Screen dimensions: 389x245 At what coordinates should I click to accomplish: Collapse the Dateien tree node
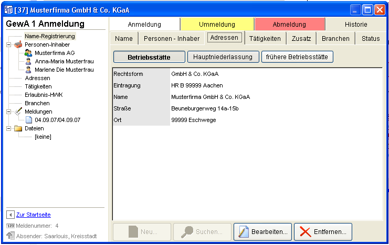coord(9,128)
